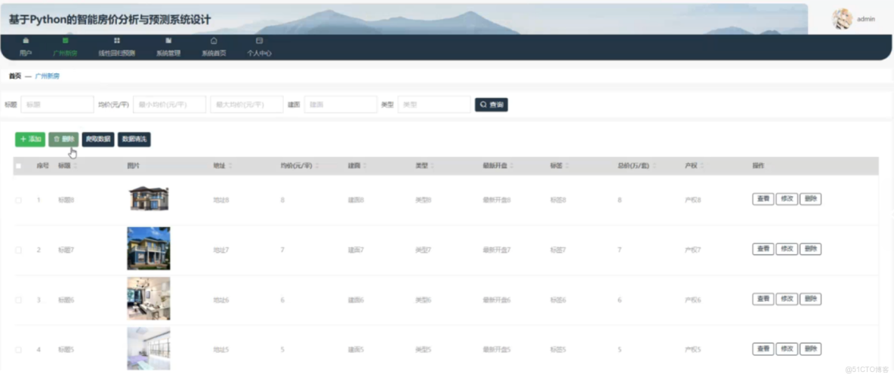The image size is (894, 378).
Task: Go to 系统首页 in the navigation bar
Action: click(214, 48)
